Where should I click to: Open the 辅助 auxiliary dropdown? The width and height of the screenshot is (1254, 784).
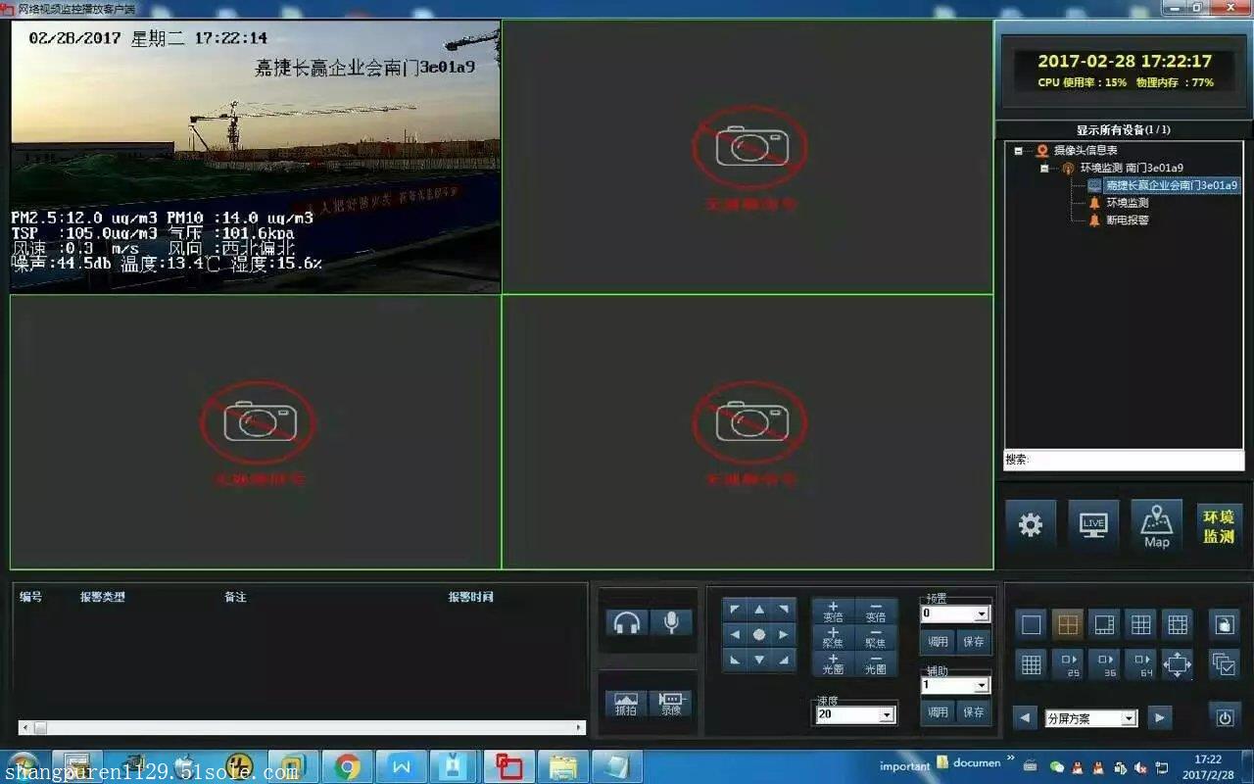(982, 685)
